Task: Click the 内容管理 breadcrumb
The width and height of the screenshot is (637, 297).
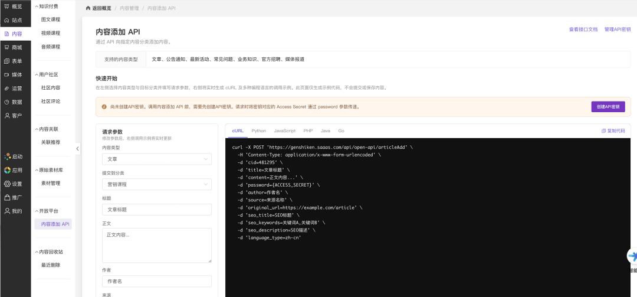Action: coord(129,8)
